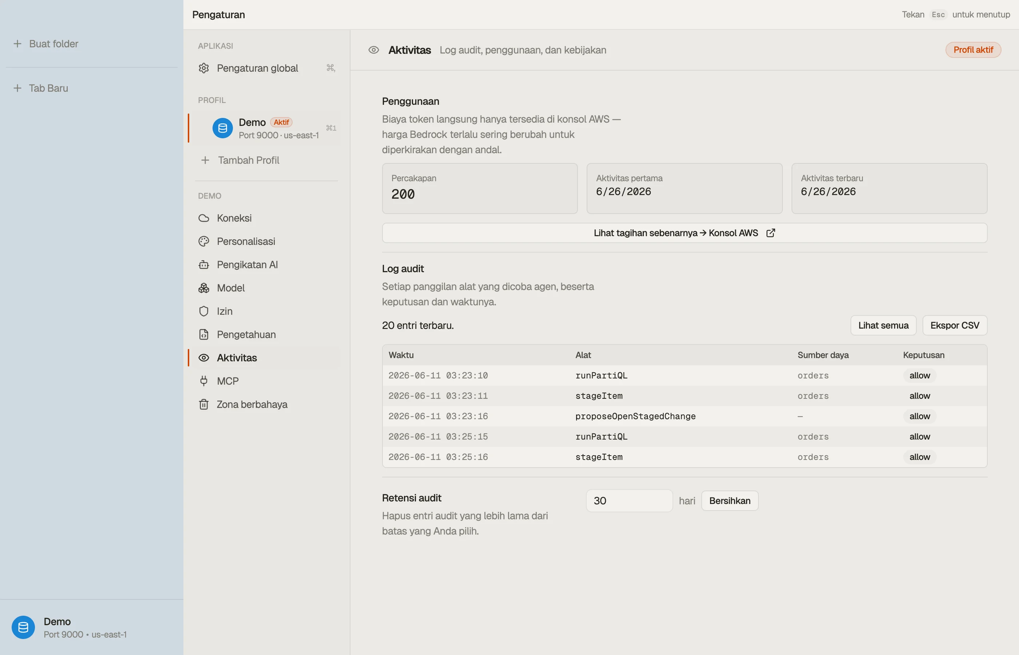Viewport: 1019px width, 655px height.
Task: Open the Koneksi cloud icon settings
Action: [204, 218]
